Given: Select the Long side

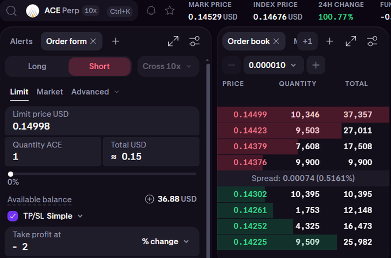Looking at the screenshot, I should point(37,66).
